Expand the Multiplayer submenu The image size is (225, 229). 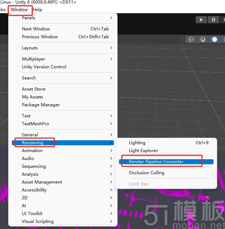[x=63, y=59]
